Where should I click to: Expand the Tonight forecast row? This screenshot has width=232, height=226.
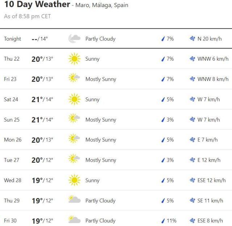tap(13, 39)
